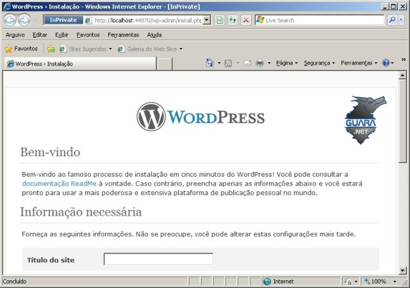
Task: Click the red Stop loading X icon
Action: [x=246, y=20]
